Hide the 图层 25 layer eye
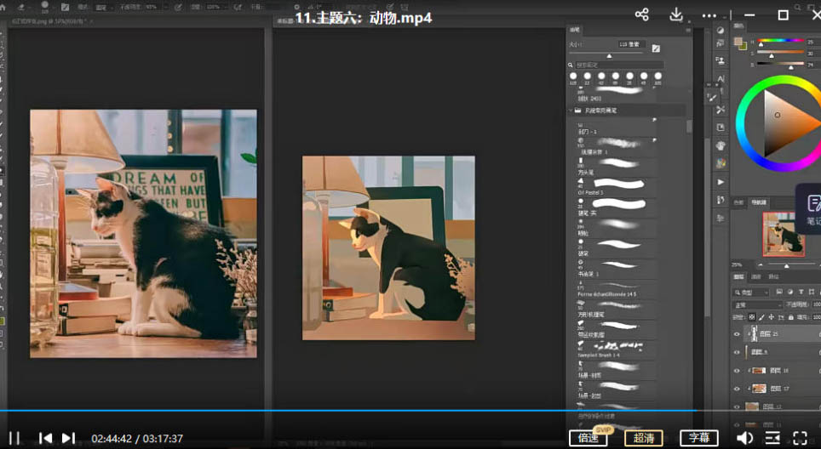This screenshot has height=449, width=821. click(737, 334)
